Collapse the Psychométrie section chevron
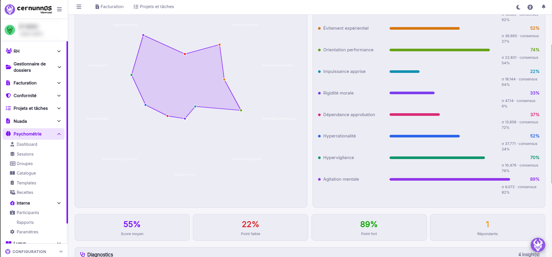552x257 pixels. coord(59,134)
